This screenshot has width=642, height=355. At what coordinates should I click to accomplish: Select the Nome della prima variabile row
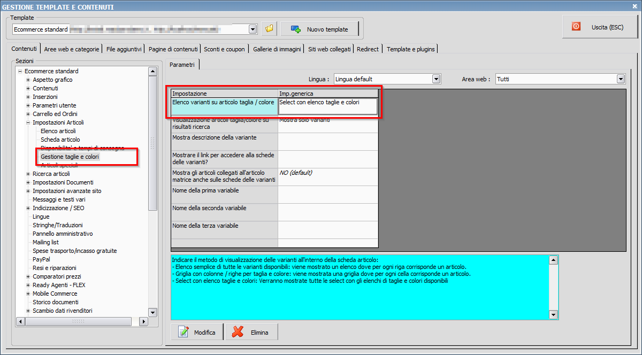pos(225,195)
